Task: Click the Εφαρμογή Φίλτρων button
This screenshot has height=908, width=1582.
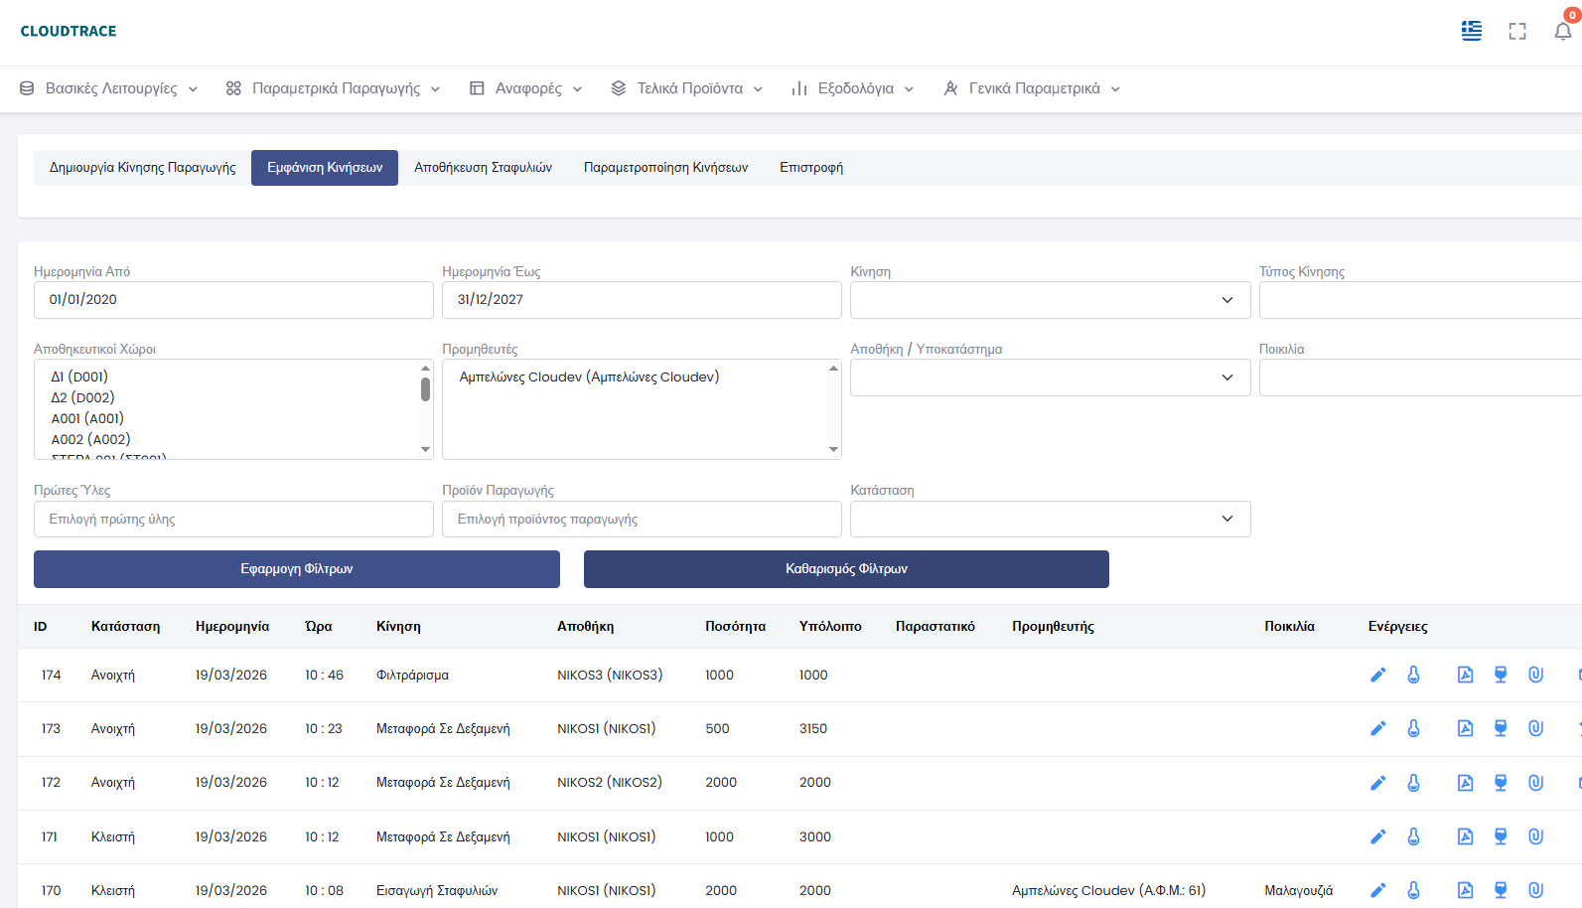Action: point(296,569)
